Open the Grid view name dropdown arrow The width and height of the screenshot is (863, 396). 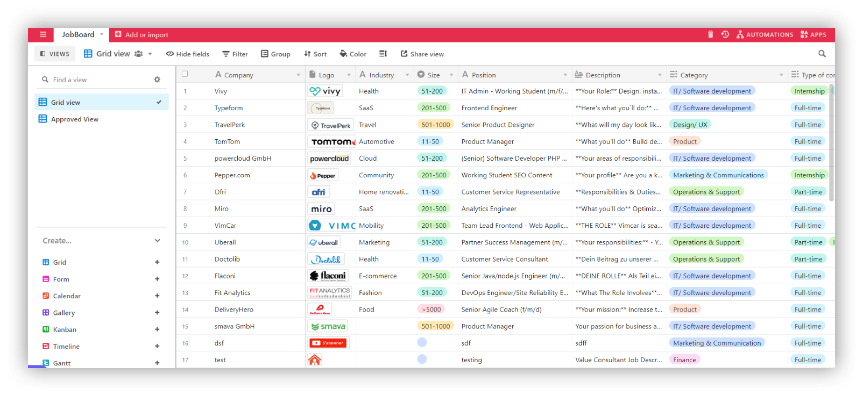click(x=150, y=54)
